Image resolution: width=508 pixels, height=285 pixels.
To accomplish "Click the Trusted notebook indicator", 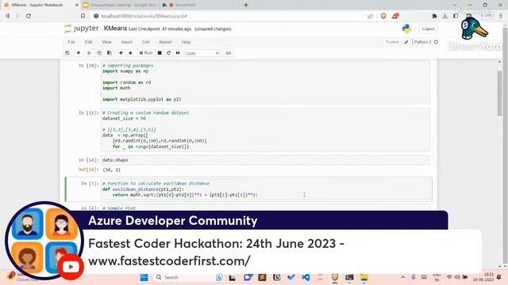I will point(392,42).
